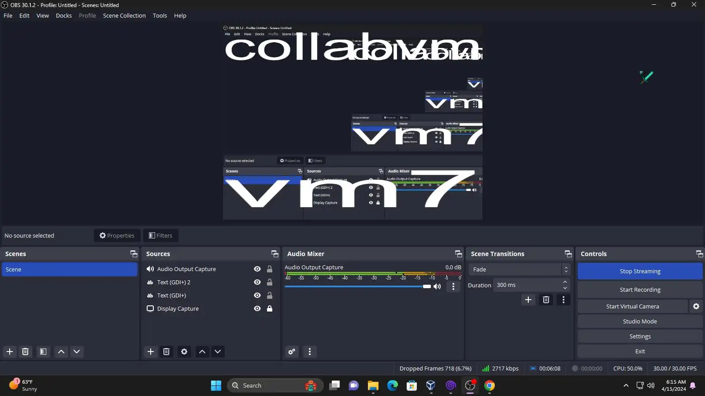Hide the Text (GDI+) 2 source
Screen dimensions: 705x396
pos(257,282)
